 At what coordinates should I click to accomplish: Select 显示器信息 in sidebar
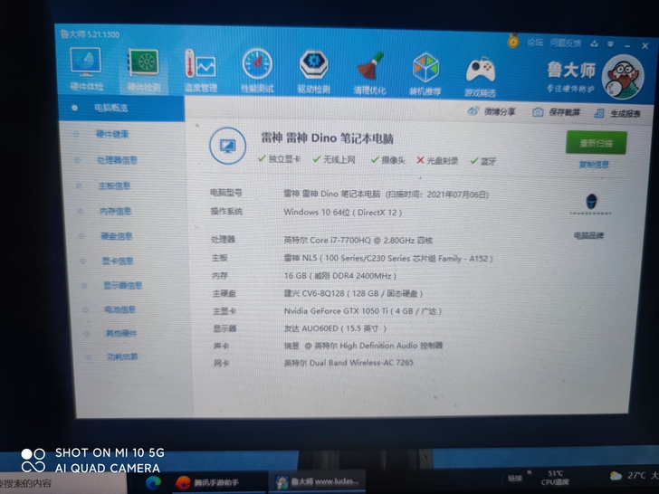[x=123, y=286]
